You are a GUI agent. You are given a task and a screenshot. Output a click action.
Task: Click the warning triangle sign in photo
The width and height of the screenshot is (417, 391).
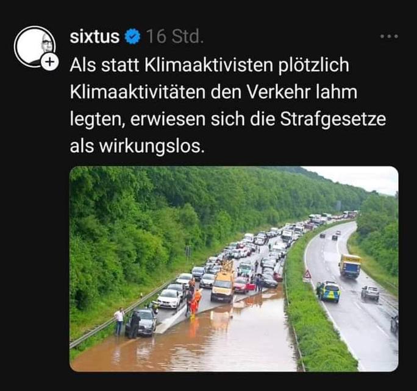[x=307, y=275]
